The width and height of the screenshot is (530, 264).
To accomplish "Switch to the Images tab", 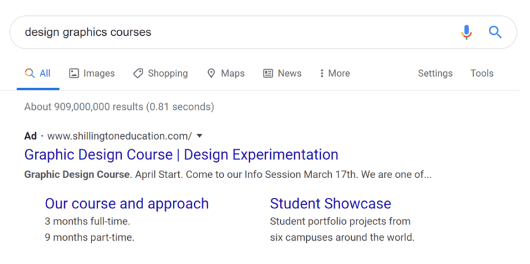I will 92,73.
